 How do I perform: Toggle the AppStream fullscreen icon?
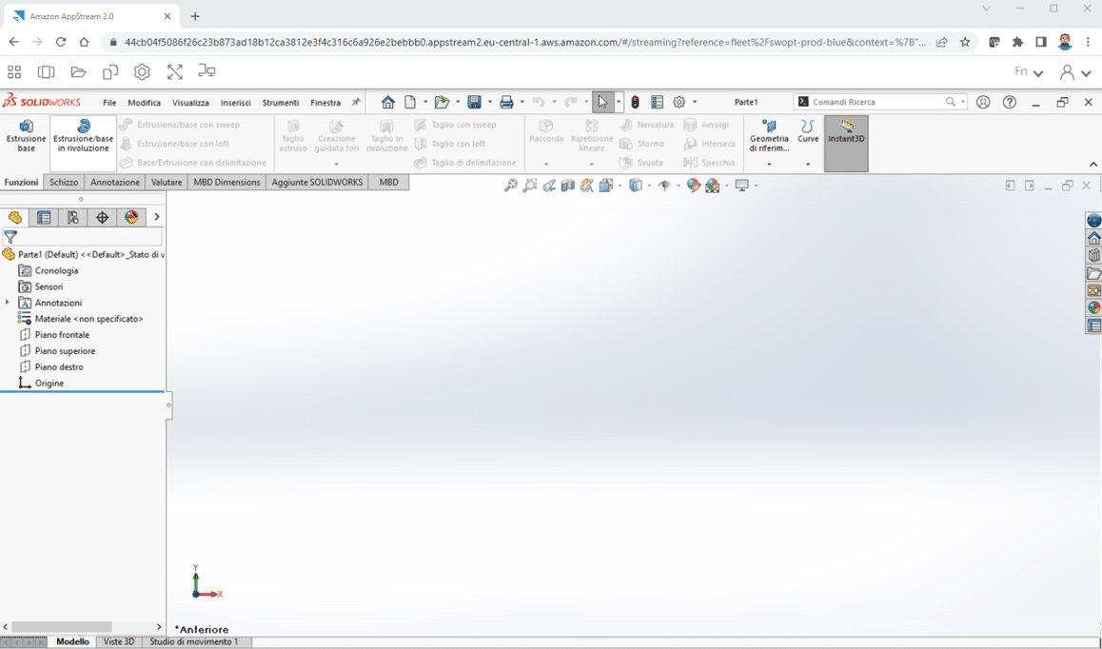coord(174,72)
